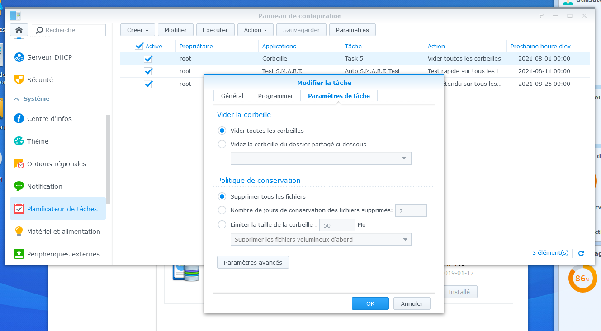The height and width of the screenshot is (331, 601).
Task: Open 'Supprimer les fichiers volumineux d'abord' dropdown
Action: pos(321,240)
